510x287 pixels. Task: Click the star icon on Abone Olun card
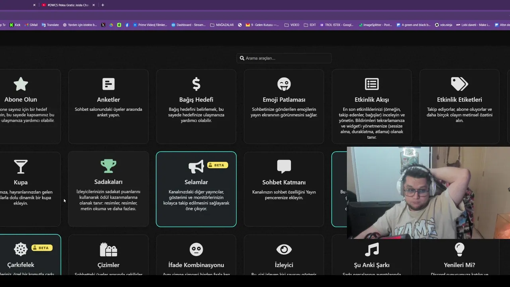click(x=21, y=84)
